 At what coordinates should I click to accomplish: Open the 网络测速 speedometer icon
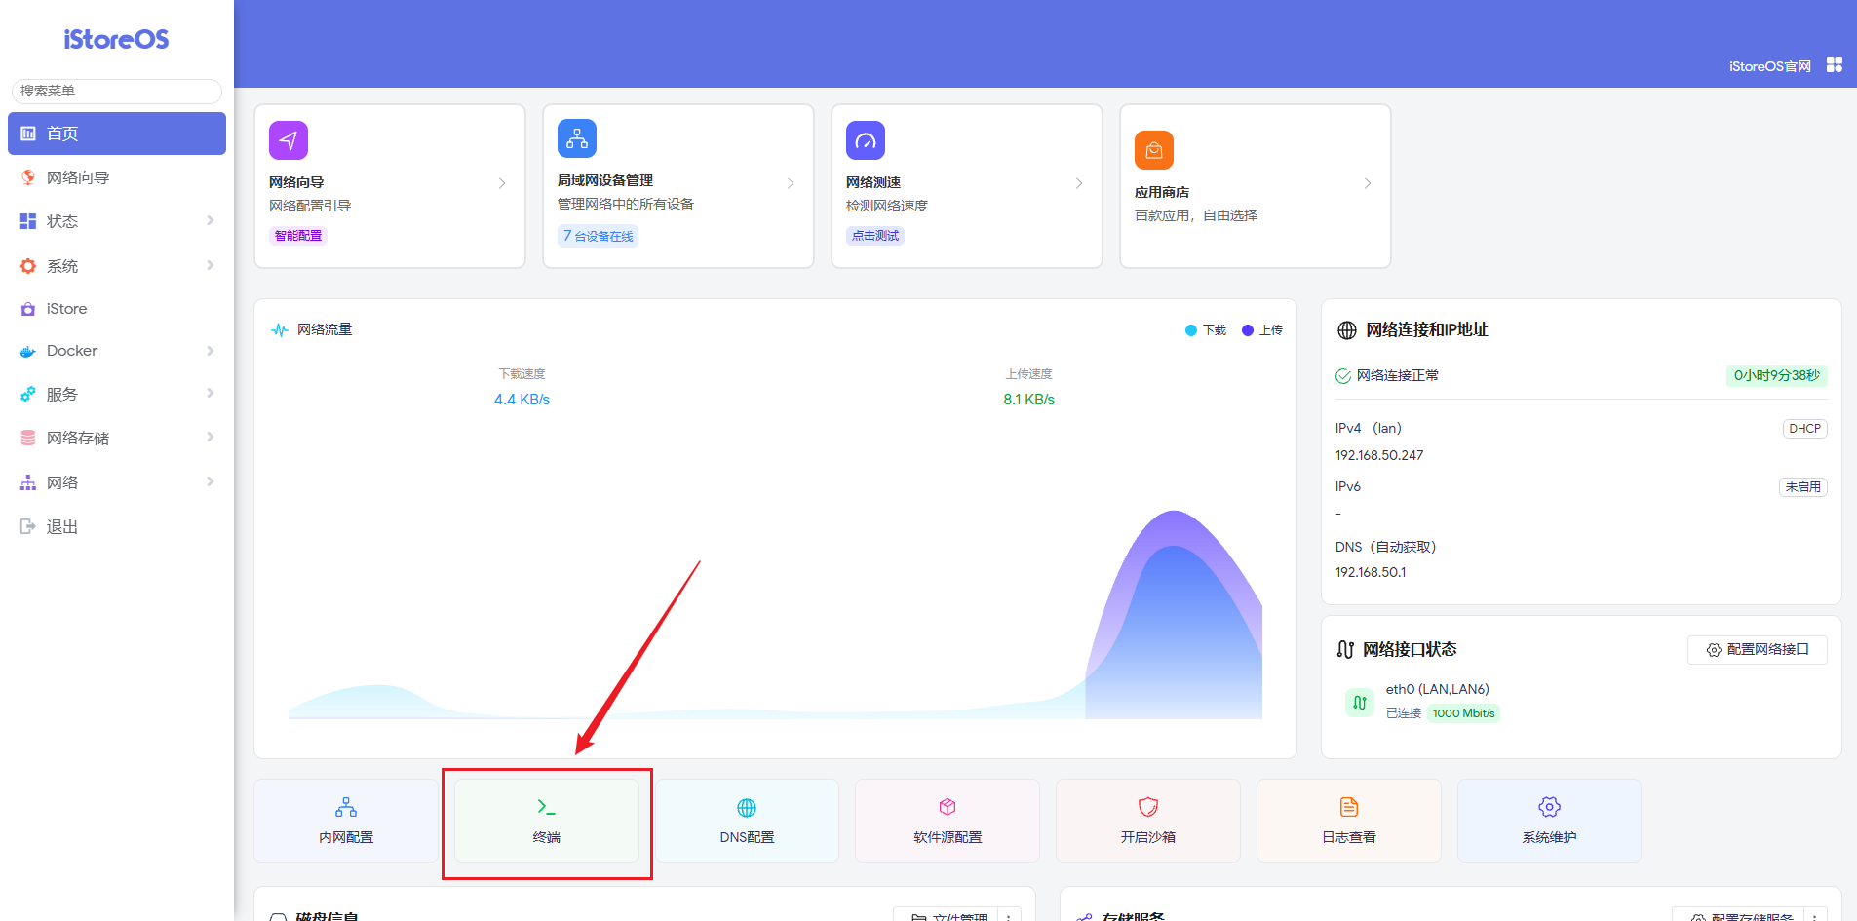pos(866,141)
